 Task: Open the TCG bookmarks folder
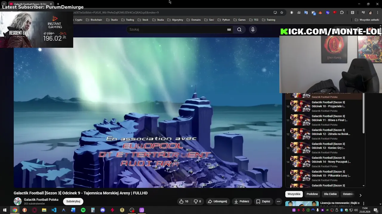click(x=254, y=20)
